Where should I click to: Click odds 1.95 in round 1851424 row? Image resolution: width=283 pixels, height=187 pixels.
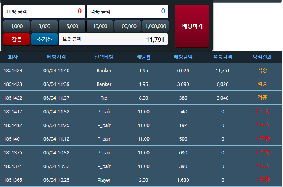tap(143, 70)
